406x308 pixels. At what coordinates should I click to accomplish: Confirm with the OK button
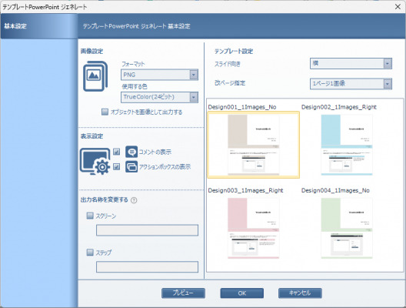click(242, 293)
